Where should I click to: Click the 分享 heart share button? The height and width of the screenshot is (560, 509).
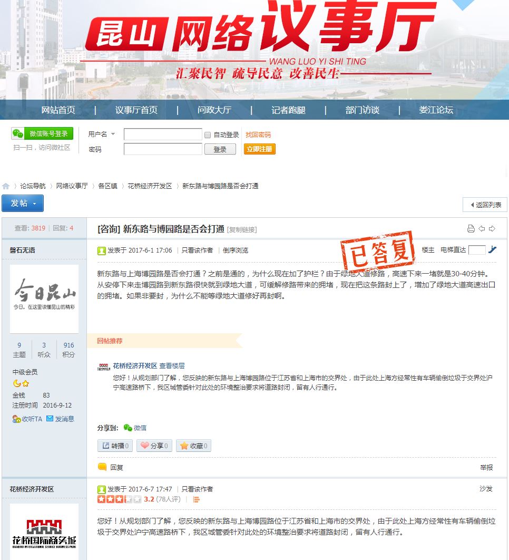coord(154,446)
